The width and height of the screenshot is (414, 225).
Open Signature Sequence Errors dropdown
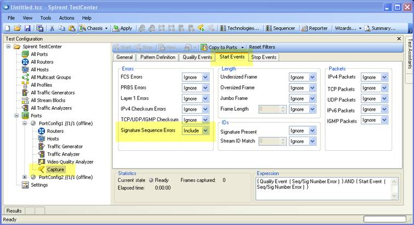pos(205,131)
